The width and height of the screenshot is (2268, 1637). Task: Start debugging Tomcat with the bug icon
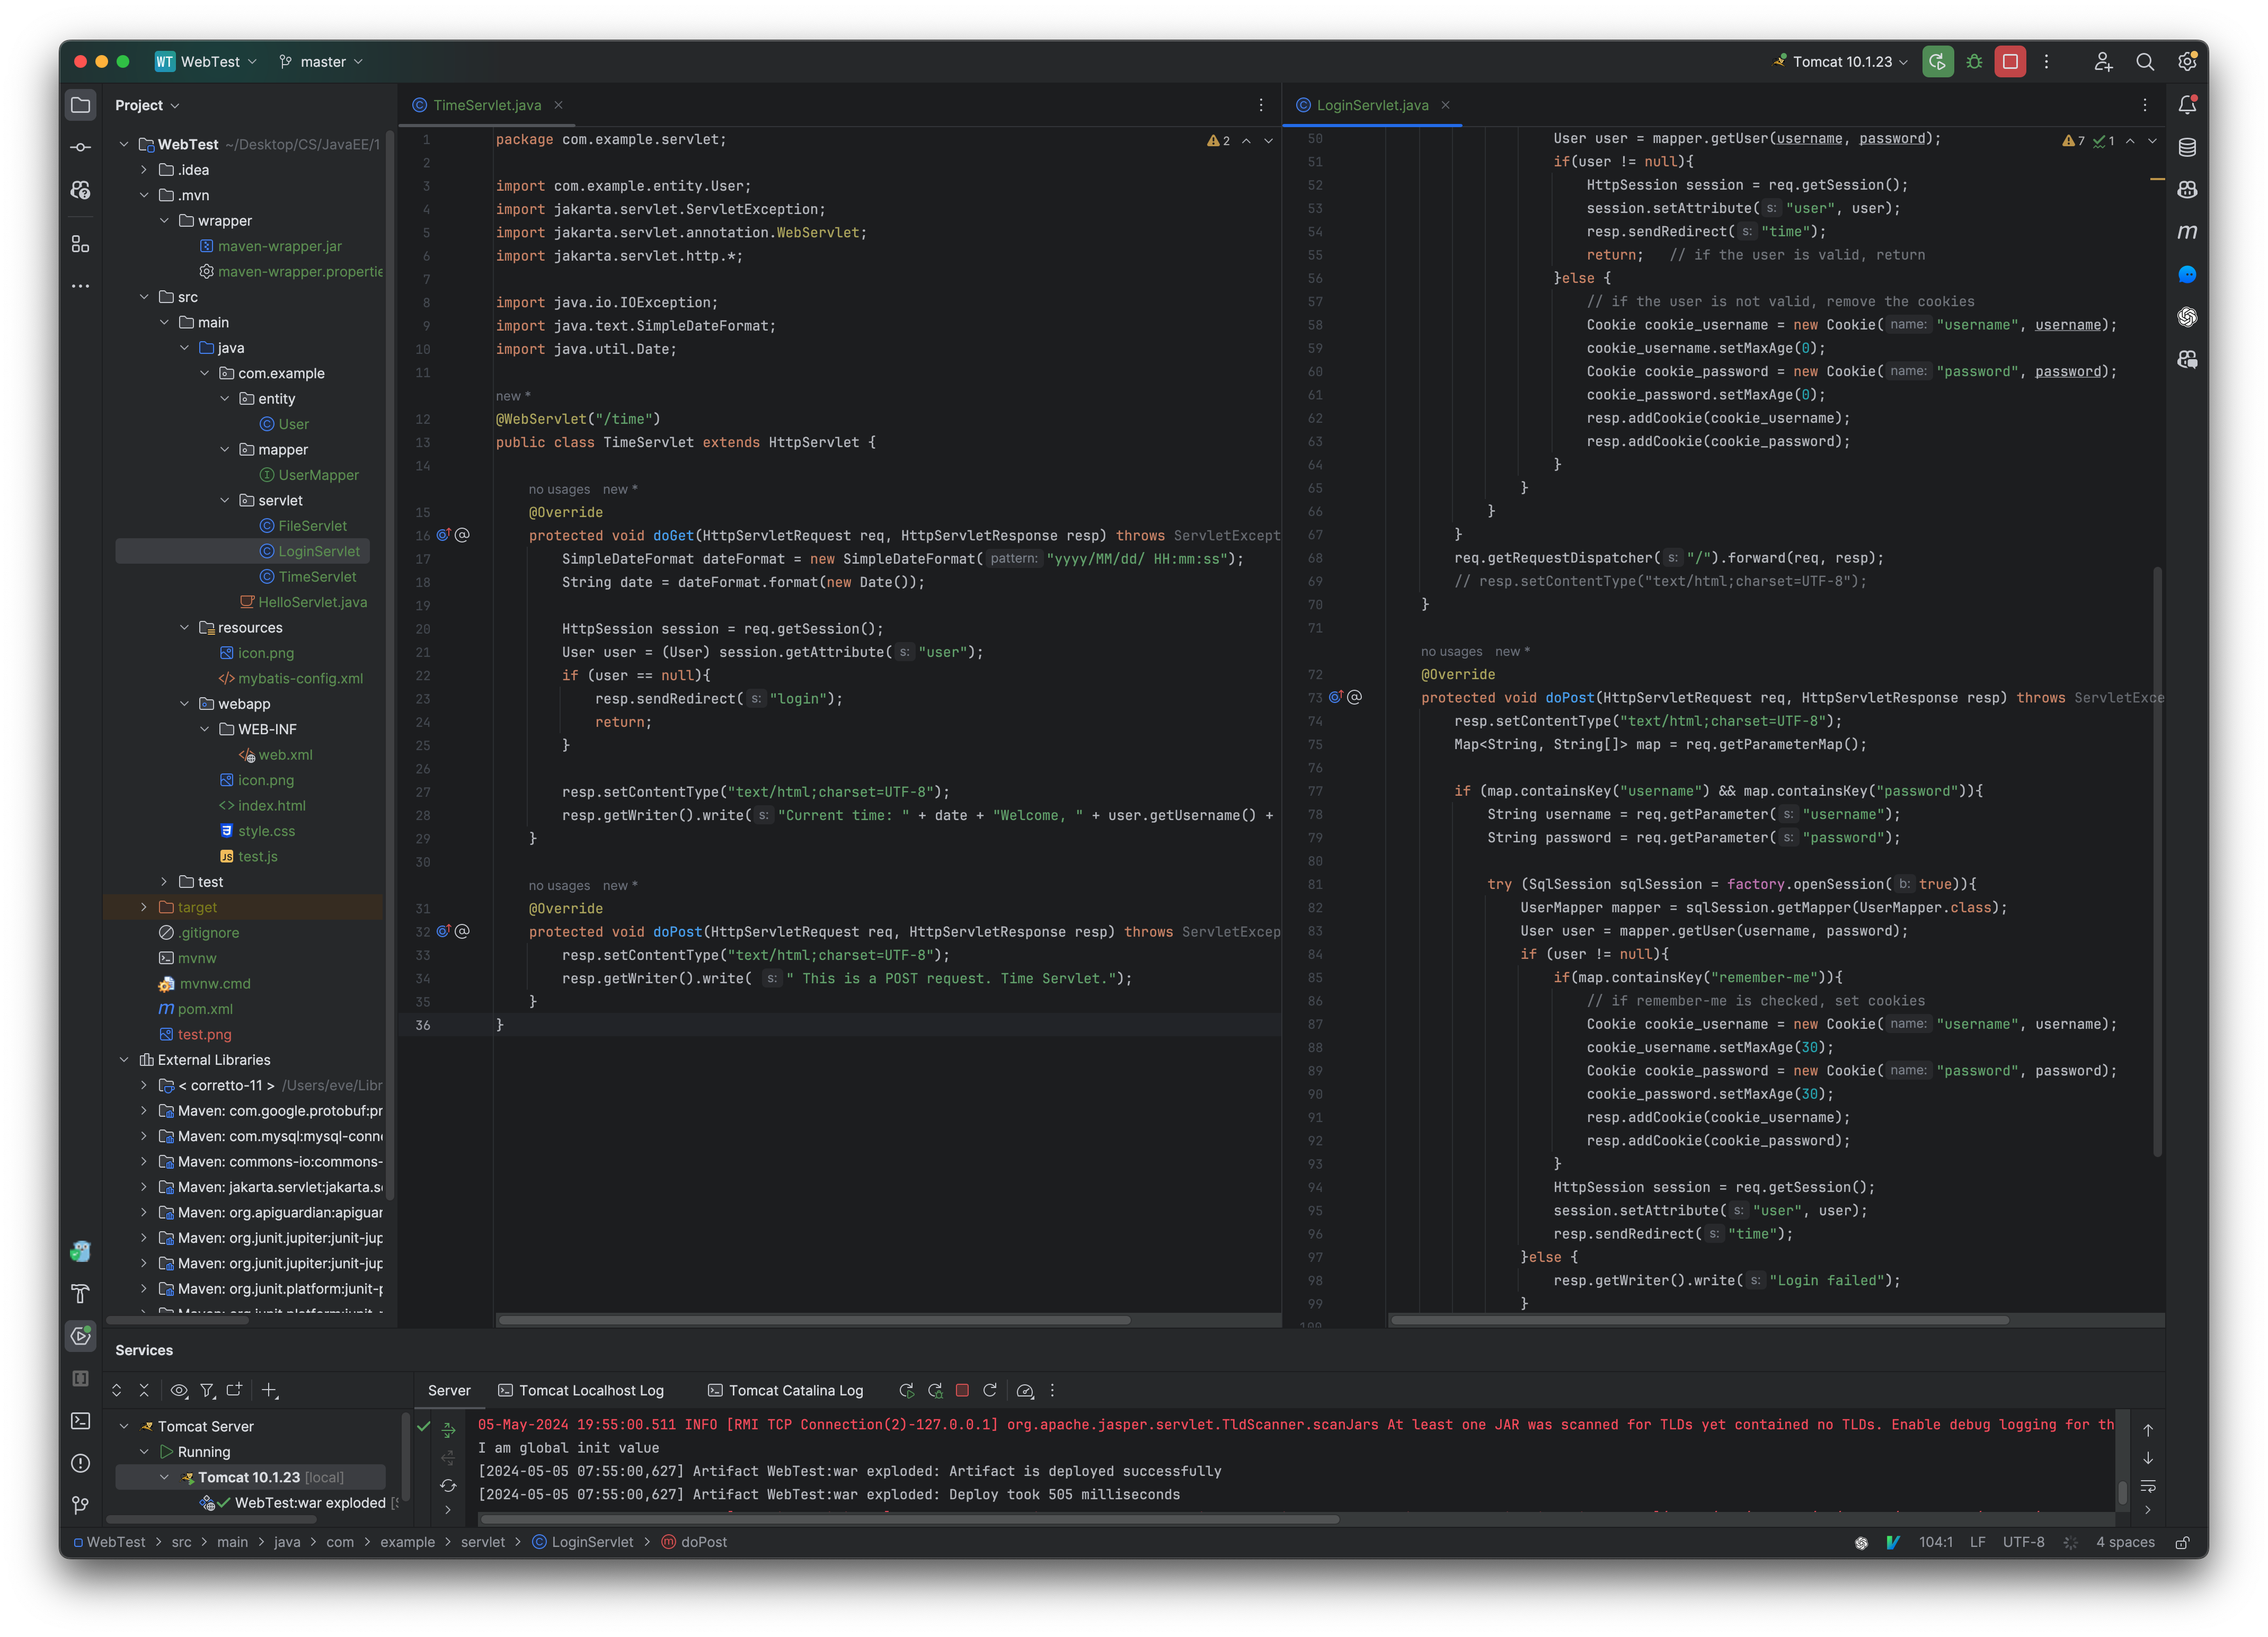tap(1974, 61)
